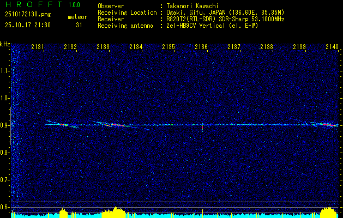Click the 2133 time axis label
Image resolution: width=343 pixels, height=218 pixels.
(103, 46)
